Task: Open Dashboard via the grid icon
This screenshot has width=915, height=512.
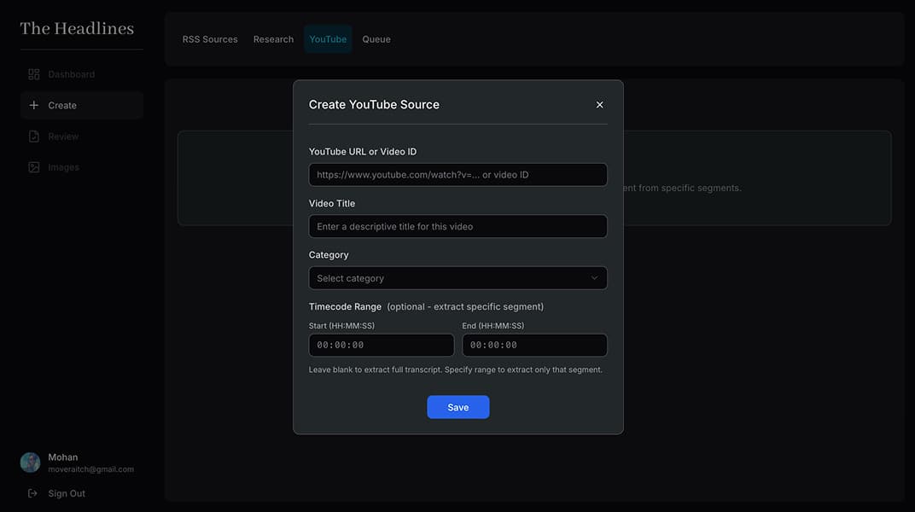Action: (33, 73)
